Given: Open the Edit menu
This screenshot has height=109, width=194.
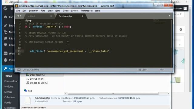Looking at the screenshot, I should [x=24, y=11].
